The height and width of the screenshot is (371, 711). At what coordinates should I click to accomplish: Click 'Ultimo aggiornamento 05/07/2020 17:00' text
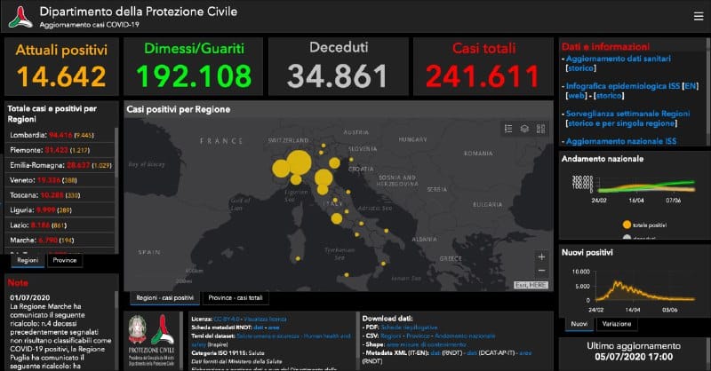[x=634, y=351]
